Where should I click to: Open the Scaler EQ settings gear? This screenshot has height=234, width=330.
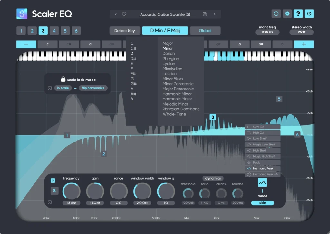coord(286,14)
